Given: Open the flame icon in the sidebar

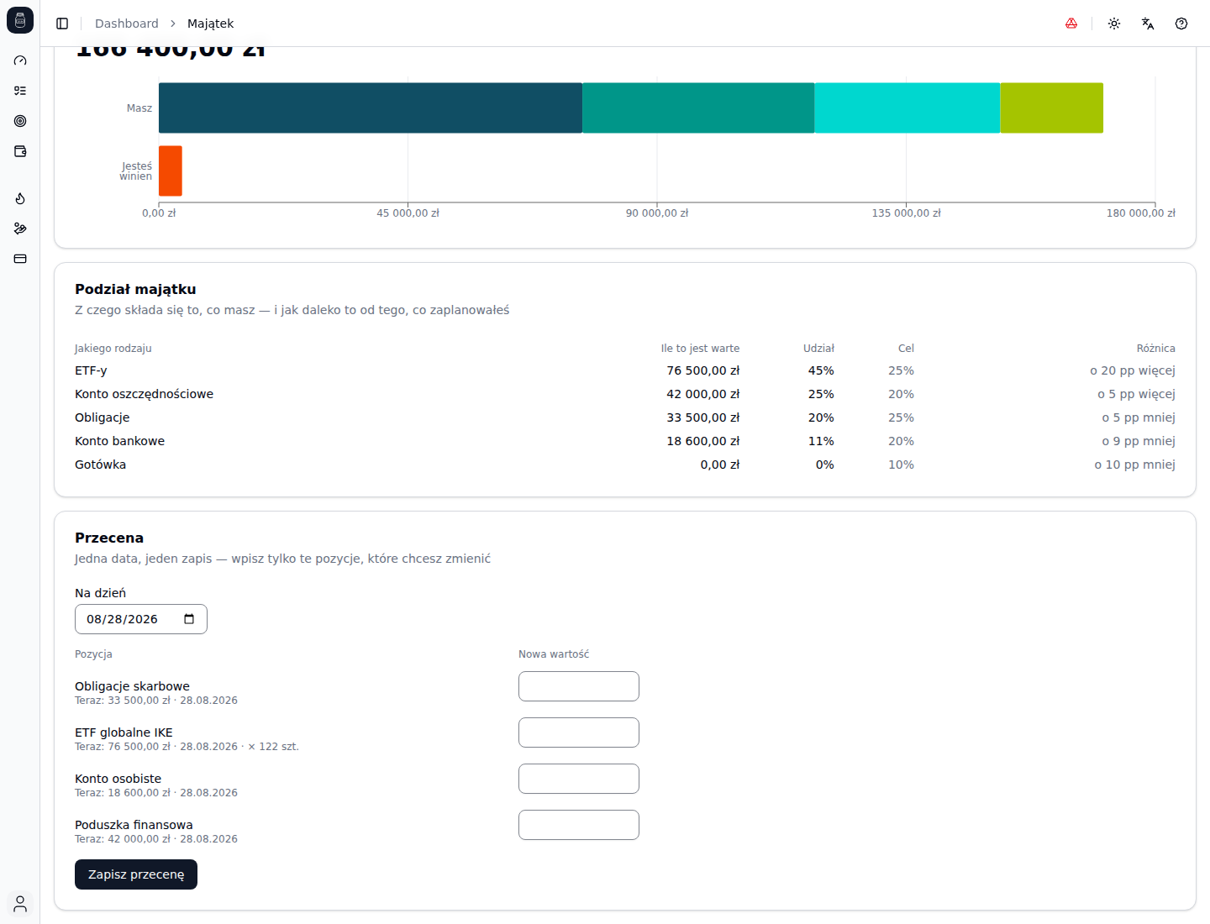Looking at the screenshot, I should tap(20, 198).
